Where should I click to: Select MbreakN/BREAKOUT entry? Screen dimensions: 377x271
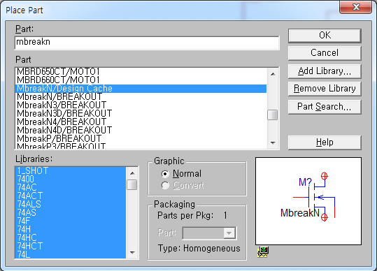141,96
